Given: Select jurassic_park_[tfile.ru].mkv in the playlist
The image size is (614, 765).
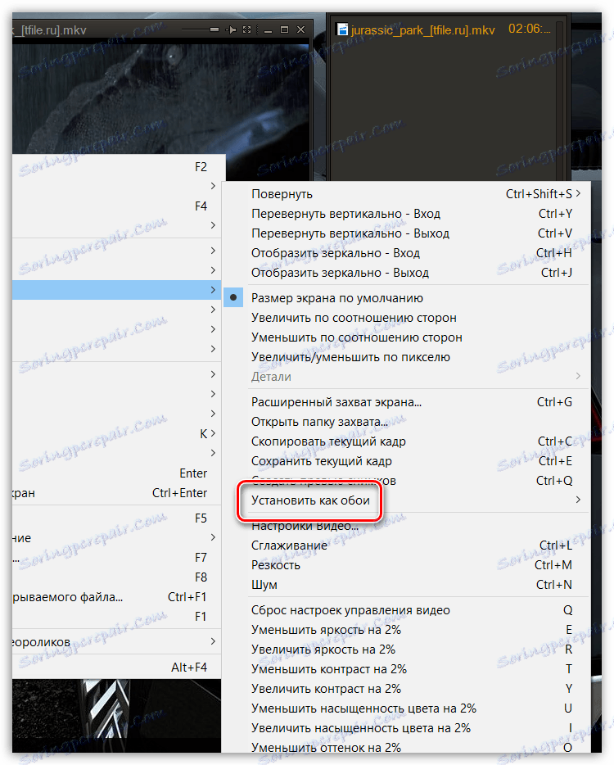Looking at the screenshot, I should tap(422, 29).
